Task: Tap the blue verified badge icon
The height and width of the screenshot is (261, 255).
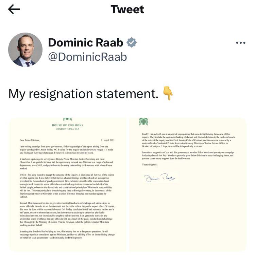Action: 132,43
